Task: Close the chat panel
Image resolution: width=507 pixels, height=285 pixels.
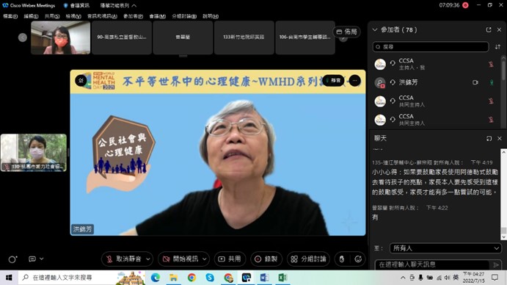Action: tap(500, 139)
